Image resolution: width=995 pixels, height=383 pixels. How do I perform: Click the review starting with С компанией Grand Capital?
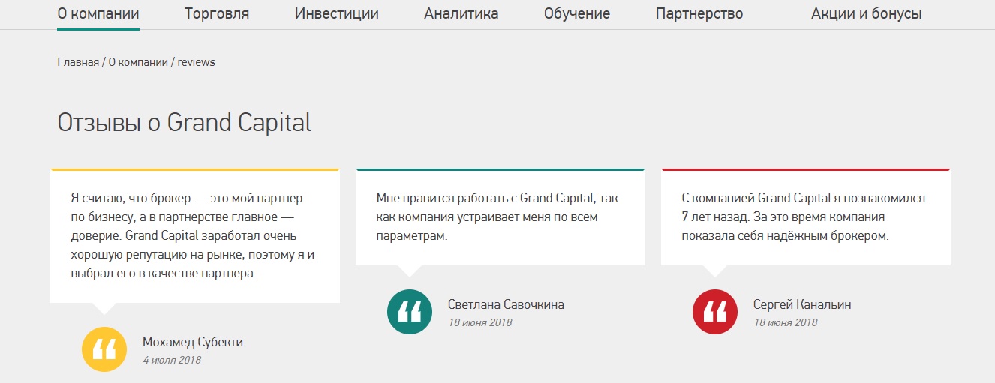804,217
